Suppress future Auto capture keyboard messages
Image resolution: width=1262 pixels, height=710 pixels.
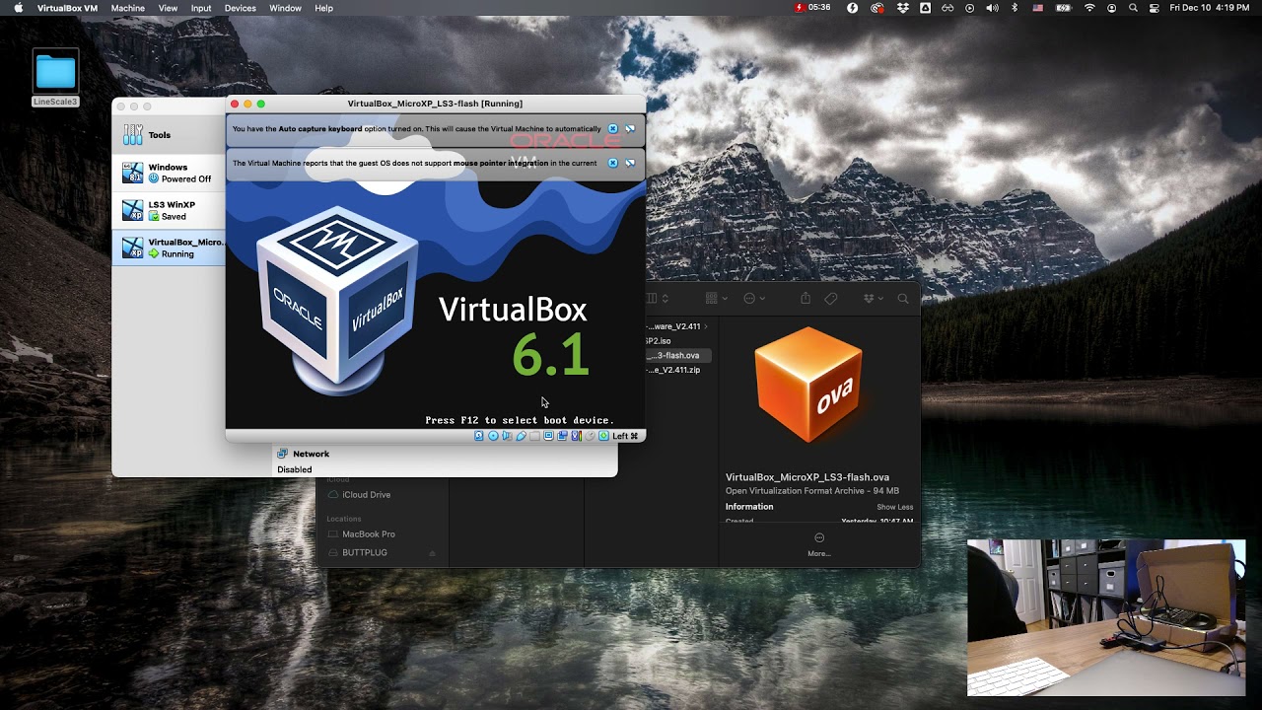pyautogui.click(x=630, y=128)
